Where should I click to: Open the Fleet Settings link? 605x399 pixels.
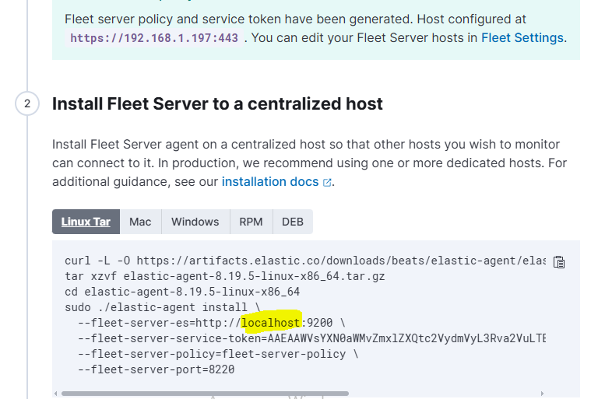coord(522,37)
